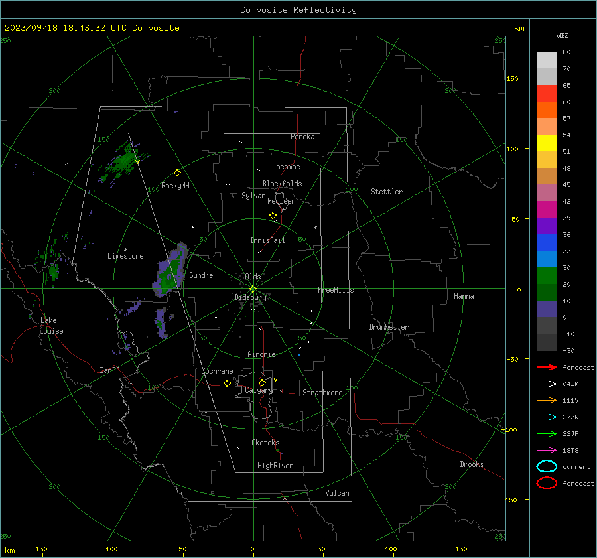The width and height of the screenshot is (597, 558).
Task: Click the Ponoka label
Action: tap(302, 137)
